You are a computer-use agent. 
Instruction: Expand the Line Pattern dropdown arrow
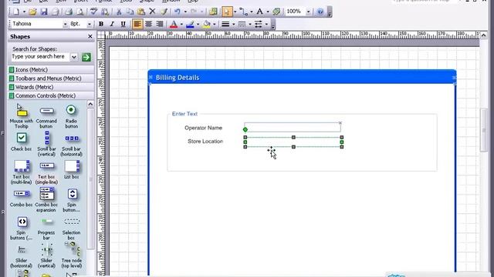(x=250, y=24)
